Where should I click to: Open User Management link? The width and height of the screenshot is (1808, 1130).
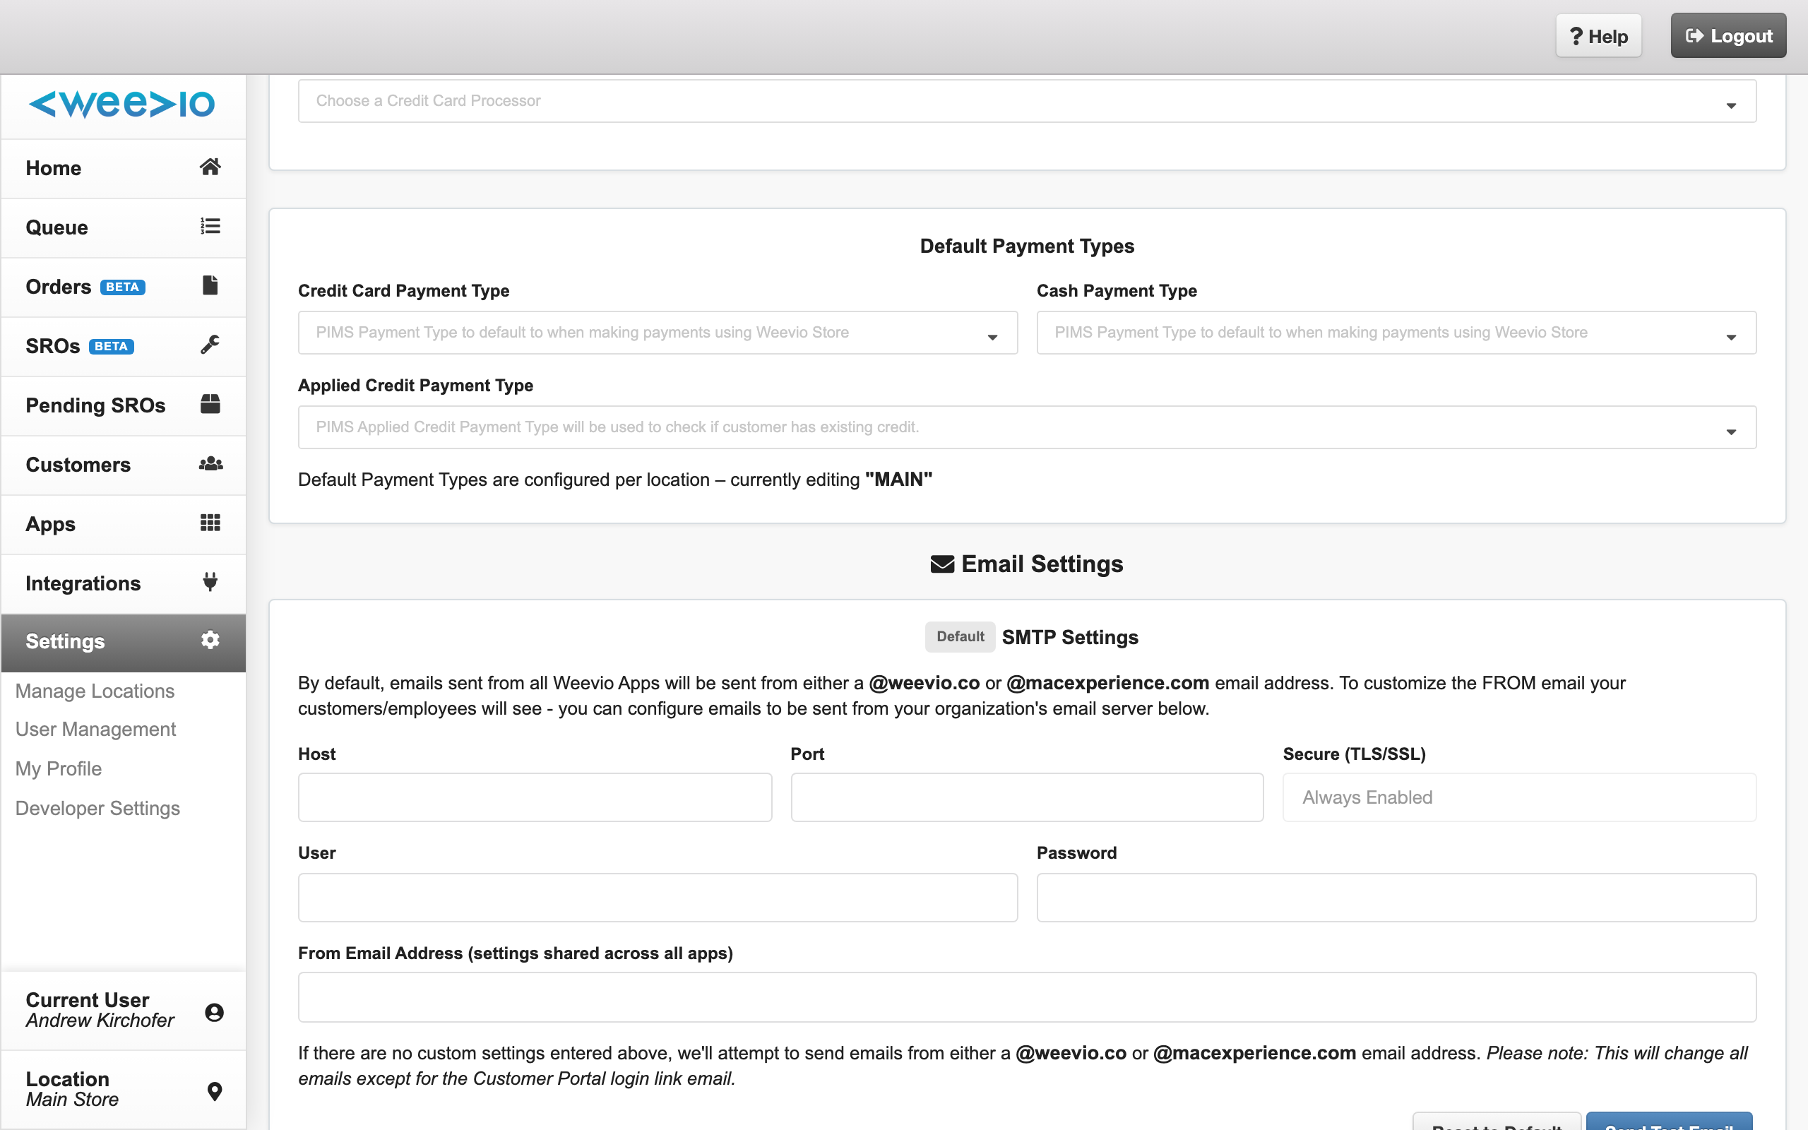click(x=95, y=729)
